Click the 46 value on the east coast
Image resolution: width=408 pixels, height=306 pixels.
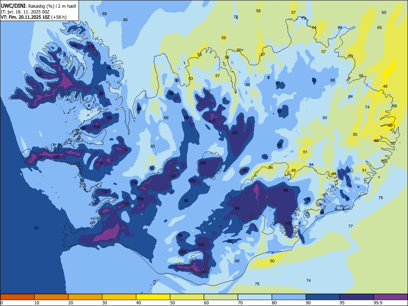(x=385, y=86)
